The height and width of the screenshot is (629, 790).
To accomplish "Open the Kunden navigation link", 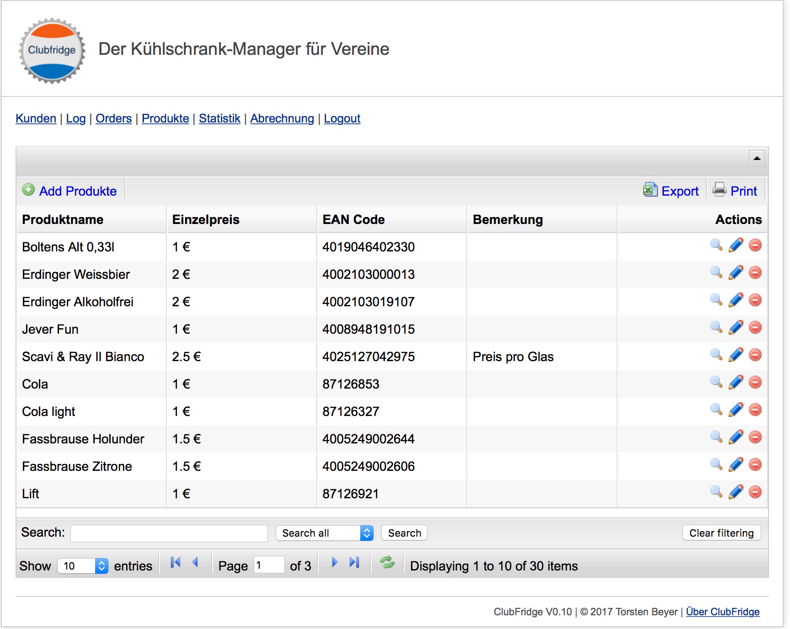I will (x=36, y=118).
